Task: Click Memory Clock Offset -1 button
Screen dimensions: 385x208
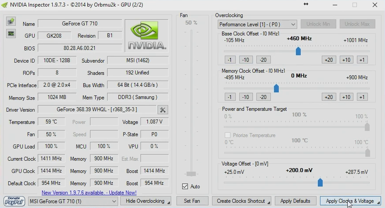Action: click(x=230, y=97)
